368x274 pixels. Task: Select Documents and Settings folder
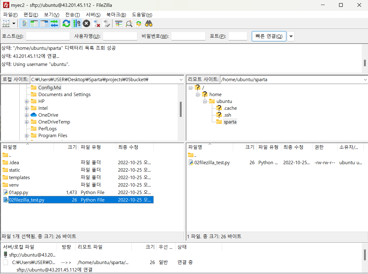(64, 94)
